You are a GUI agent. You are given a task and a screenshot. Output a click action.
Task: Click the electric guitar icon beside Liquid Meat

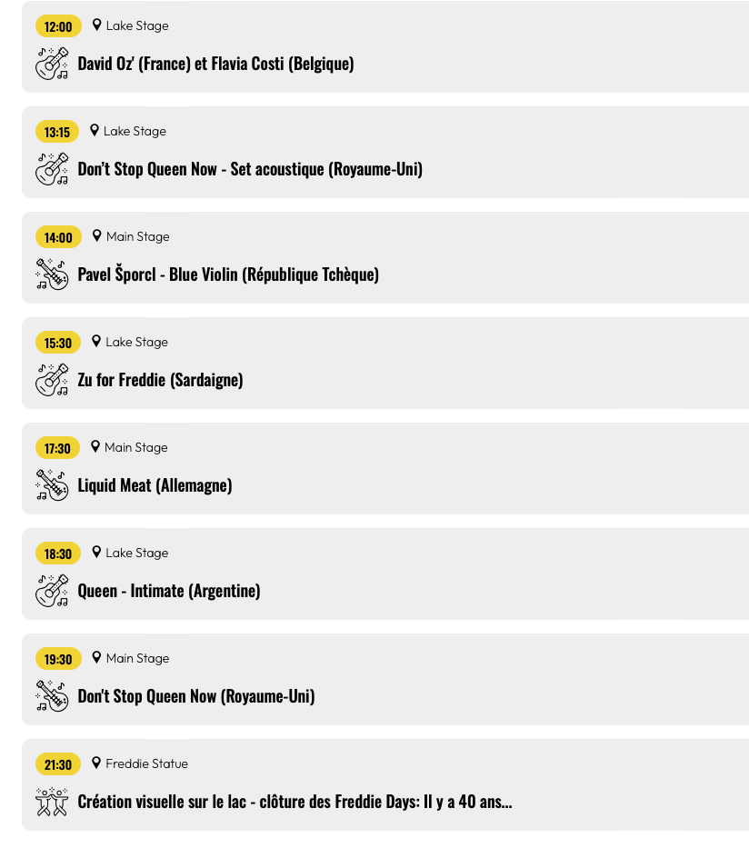tap(52, 485)
